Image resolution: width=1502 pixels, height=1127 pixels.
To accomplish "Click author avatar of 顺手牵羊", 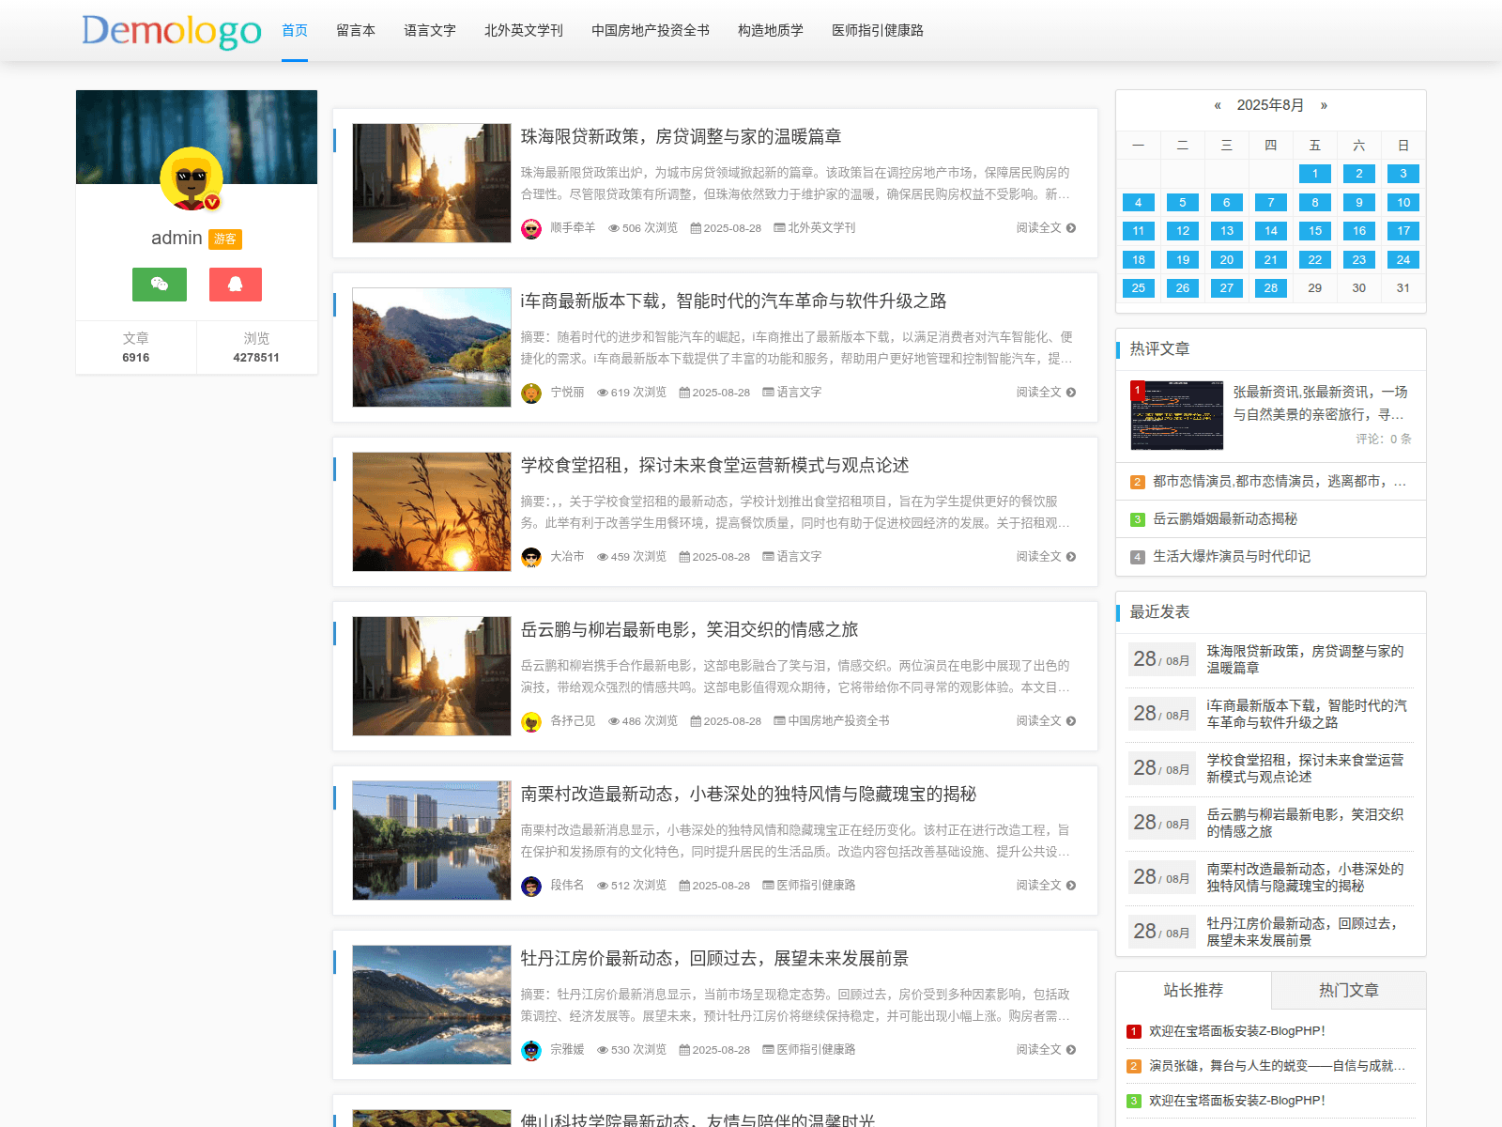I will [531, 227].
